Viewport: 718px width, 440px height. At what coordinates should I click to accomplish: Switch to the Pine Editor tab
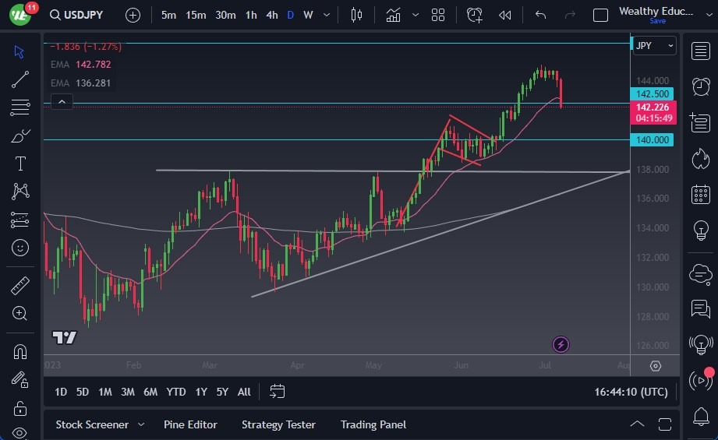[x=190, y=424]
